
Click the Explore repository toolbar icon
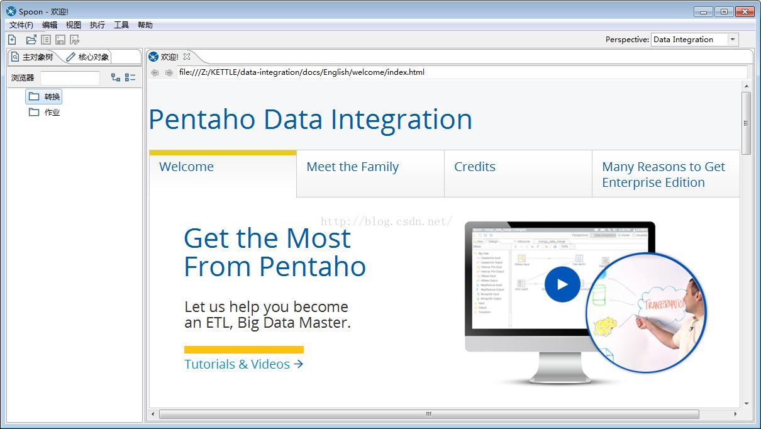[x=46, y=40]
